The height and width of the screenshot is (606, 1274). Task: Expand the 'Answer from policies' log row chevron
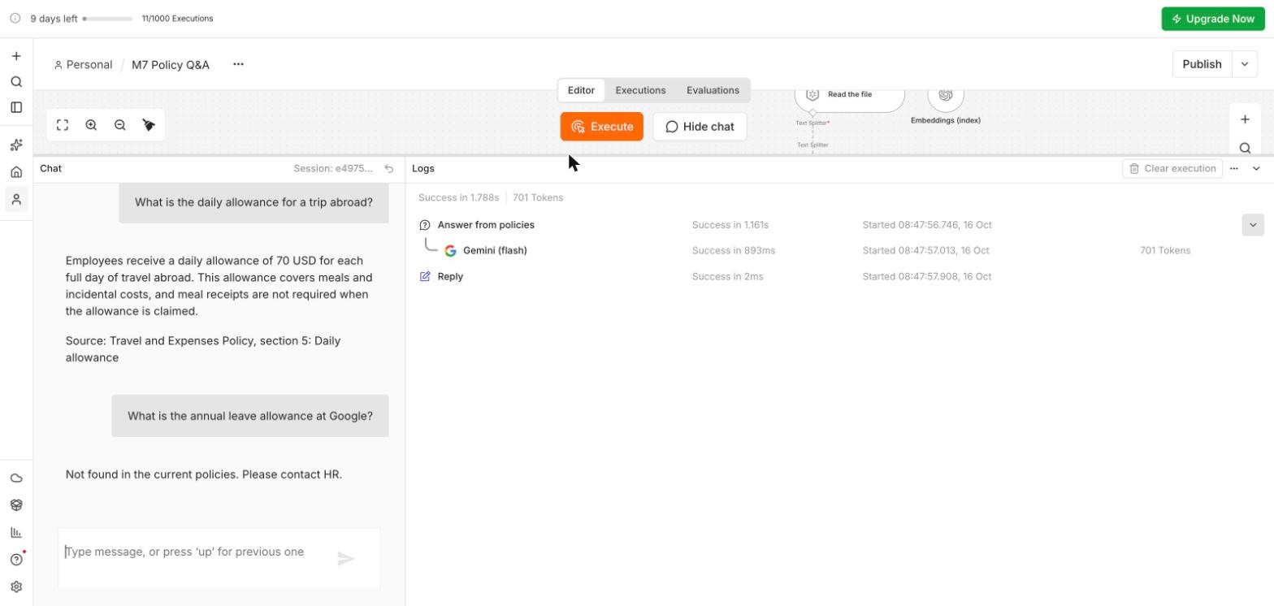(1253, 225)
